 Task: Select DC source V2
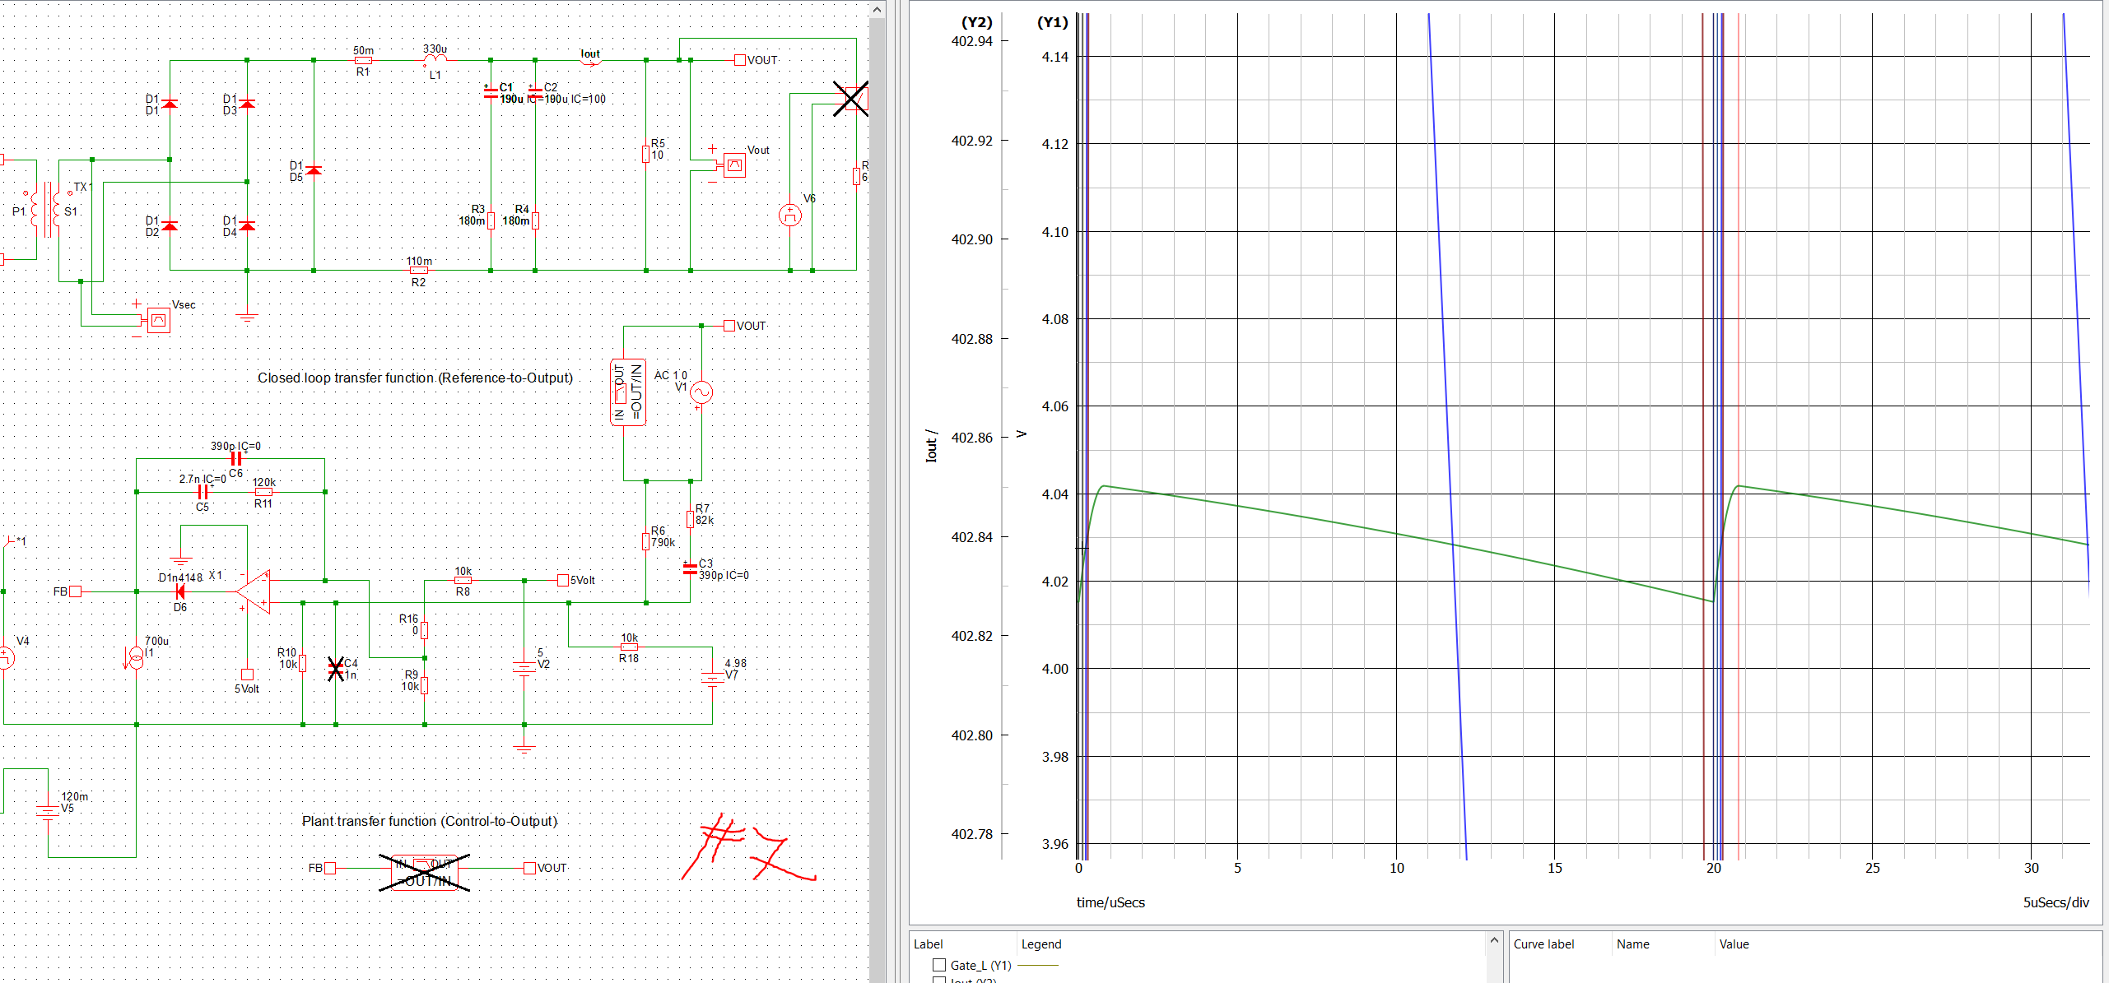coord(524,667)
